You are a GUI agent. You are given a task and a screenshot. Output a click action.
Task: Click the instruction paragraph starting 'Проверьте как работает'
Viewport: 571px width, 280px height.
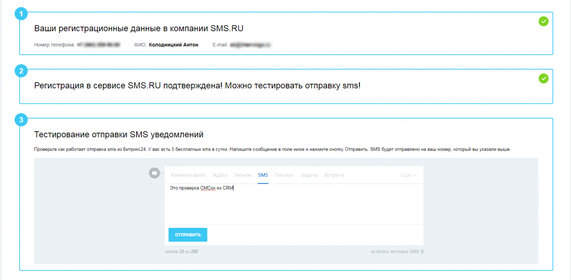(273, 149)
